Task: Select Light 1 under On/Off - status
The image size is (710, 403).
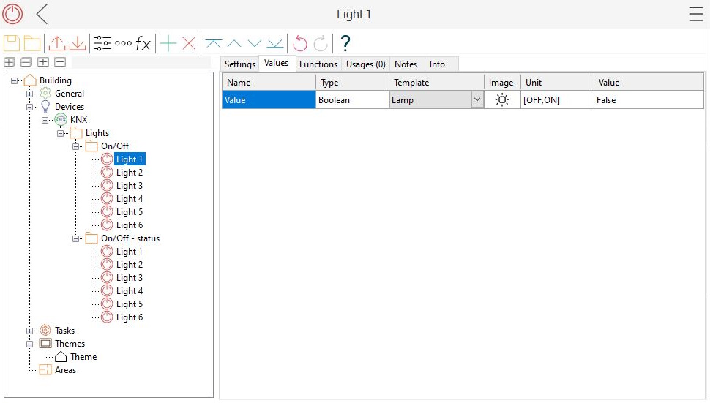Action: 130,251
